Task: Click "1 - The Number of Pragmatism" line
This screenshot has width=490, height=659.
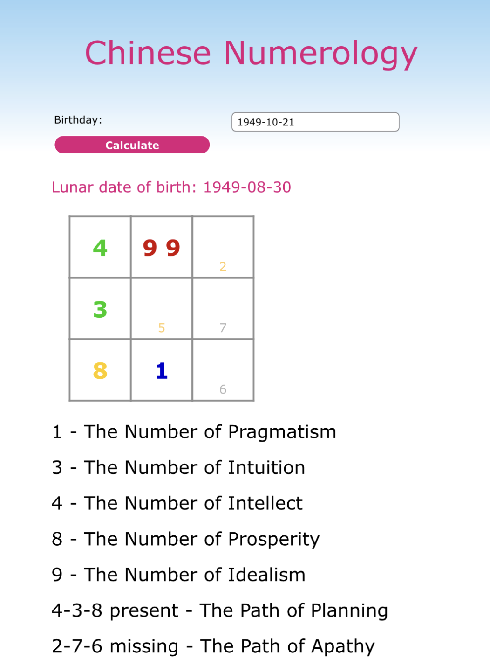Action: point(194,432)
